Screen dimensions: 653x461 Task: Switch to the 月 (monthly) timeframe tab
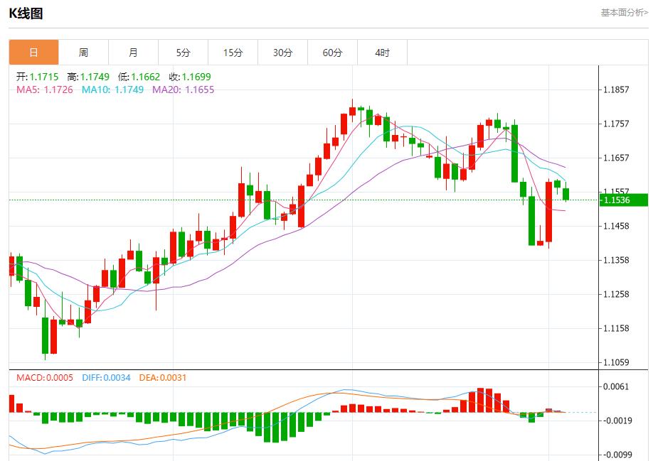coord(133,51)
